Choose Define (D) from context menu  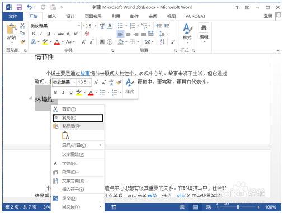coord(78,198)
